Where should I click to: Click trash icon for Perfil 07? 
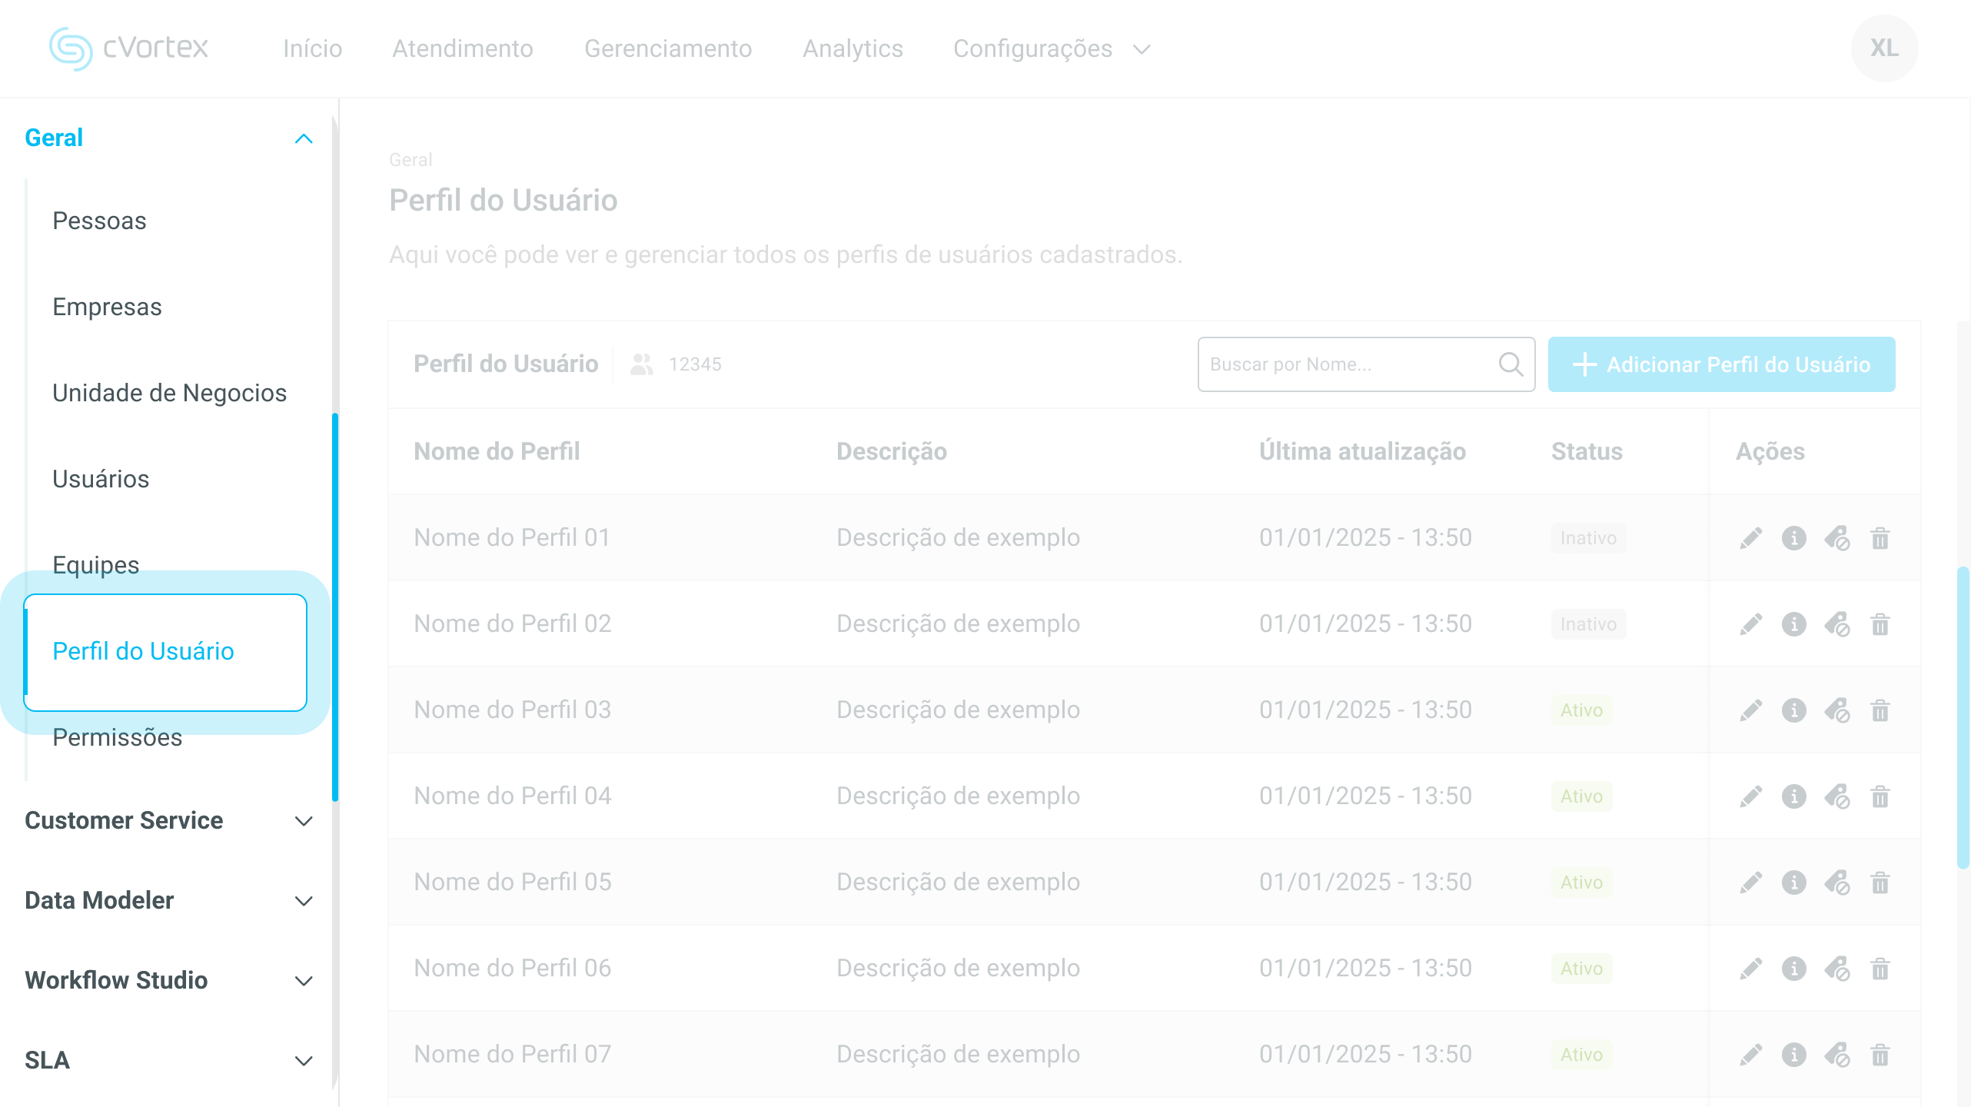1880,1055
